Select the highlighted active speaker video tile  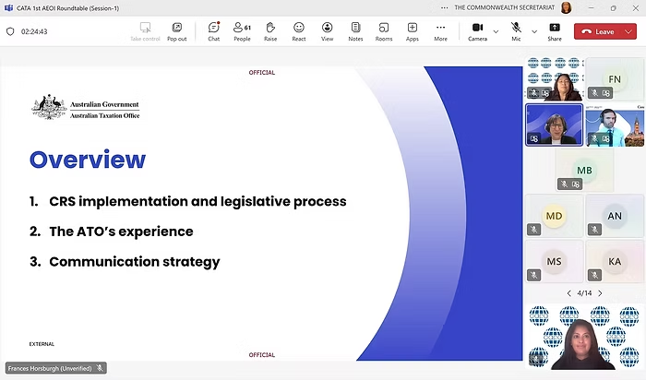pos(554,125)
